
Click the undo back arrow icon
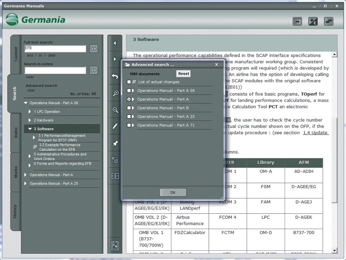(x=115, y=76)
